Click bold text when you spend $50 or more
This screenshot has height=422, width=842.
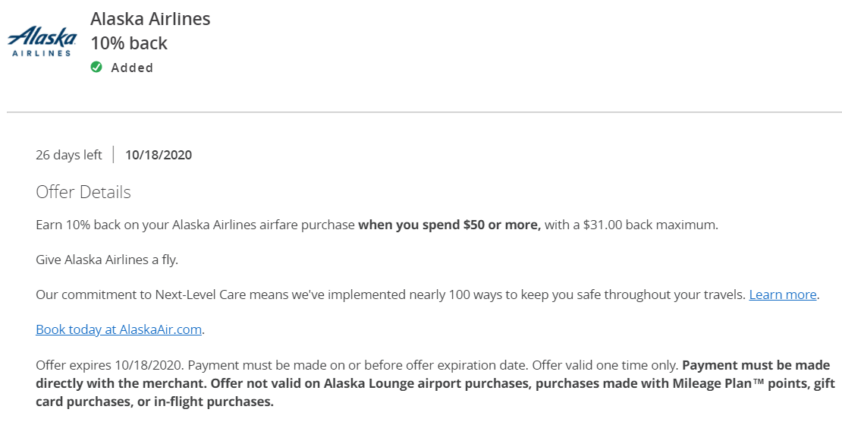point(450,225)
